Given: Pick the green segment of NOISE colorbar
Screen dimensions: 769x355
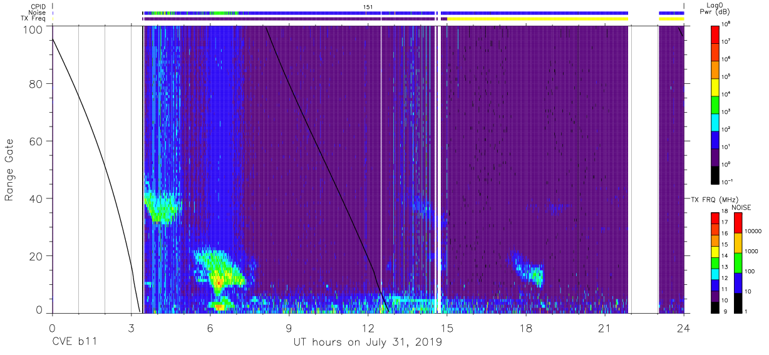Looking at the screenshot, I should point(738,262).
